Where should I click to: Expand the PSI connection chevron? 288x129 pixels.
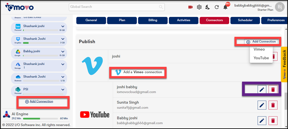(x=63, y=90)
